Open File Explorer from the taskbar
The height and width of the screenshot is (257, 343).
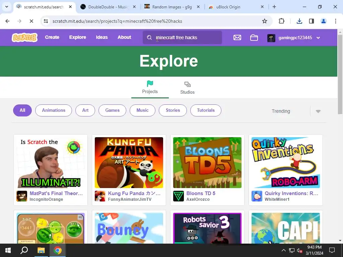(x=41, y=250)
